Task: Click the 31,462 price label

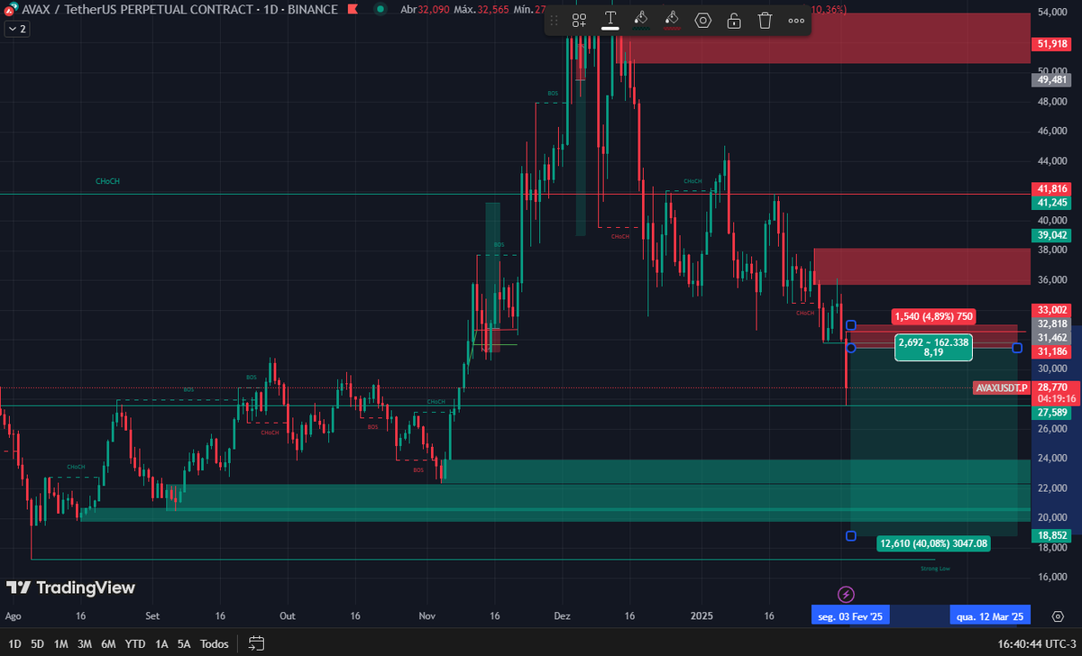Action: [x=1053, y=337]
